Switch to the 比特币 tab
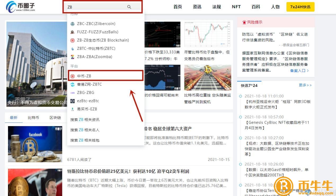 (x=33, y=118)
